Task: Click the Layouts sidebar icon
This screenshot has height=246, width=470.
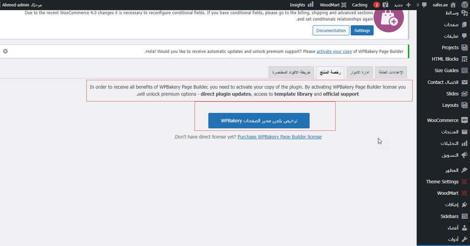Action: 464,105
